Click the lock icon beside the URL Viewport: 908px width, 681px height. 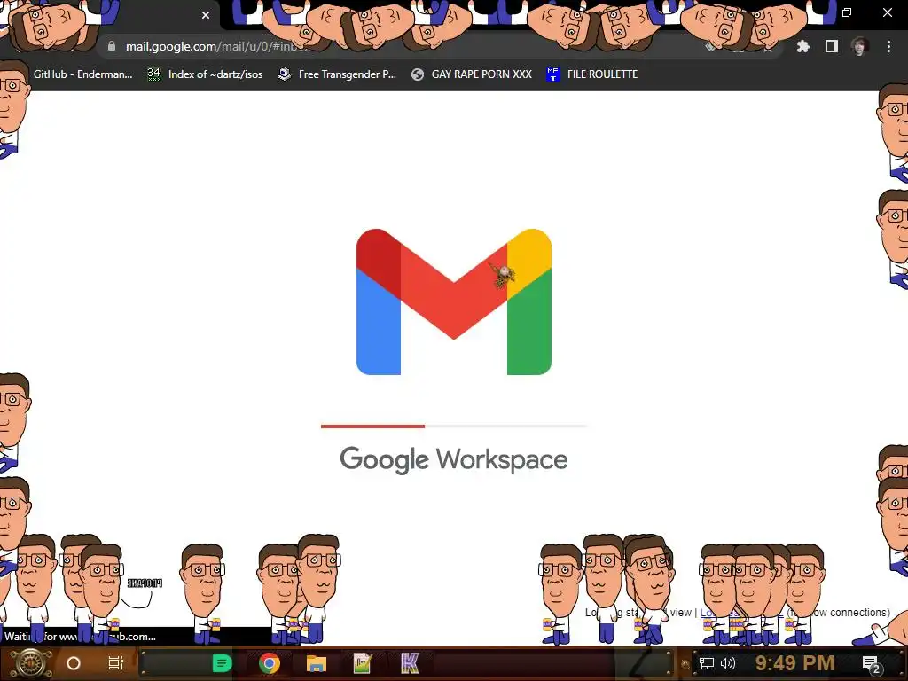(112, 46)
